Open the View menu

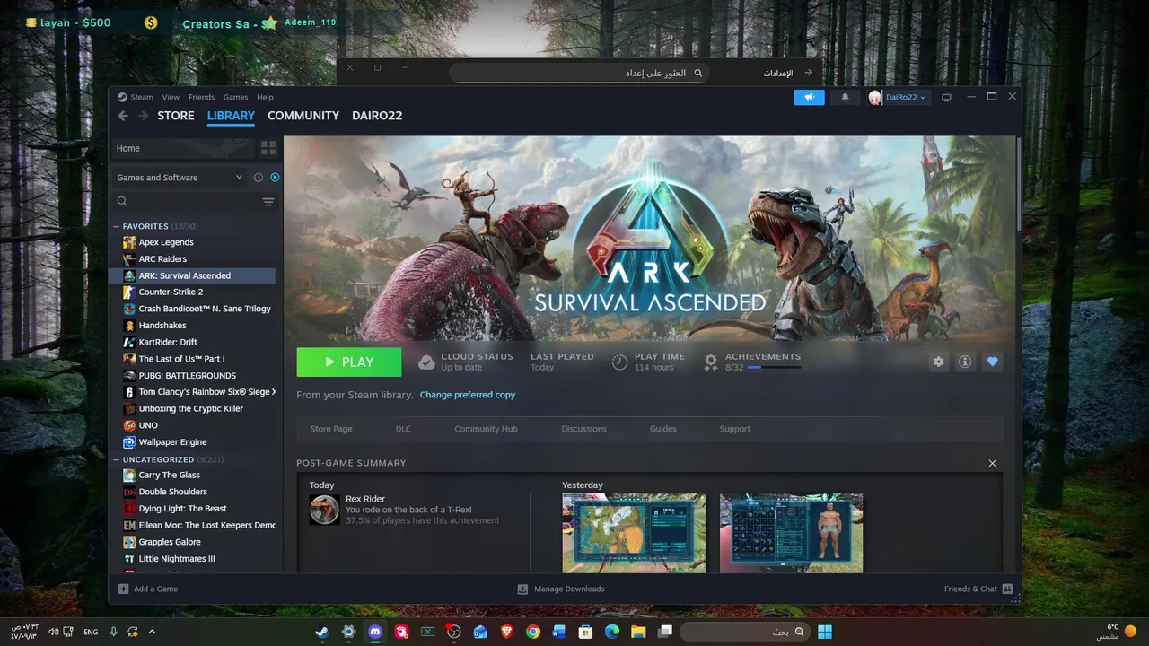[171, 97]
